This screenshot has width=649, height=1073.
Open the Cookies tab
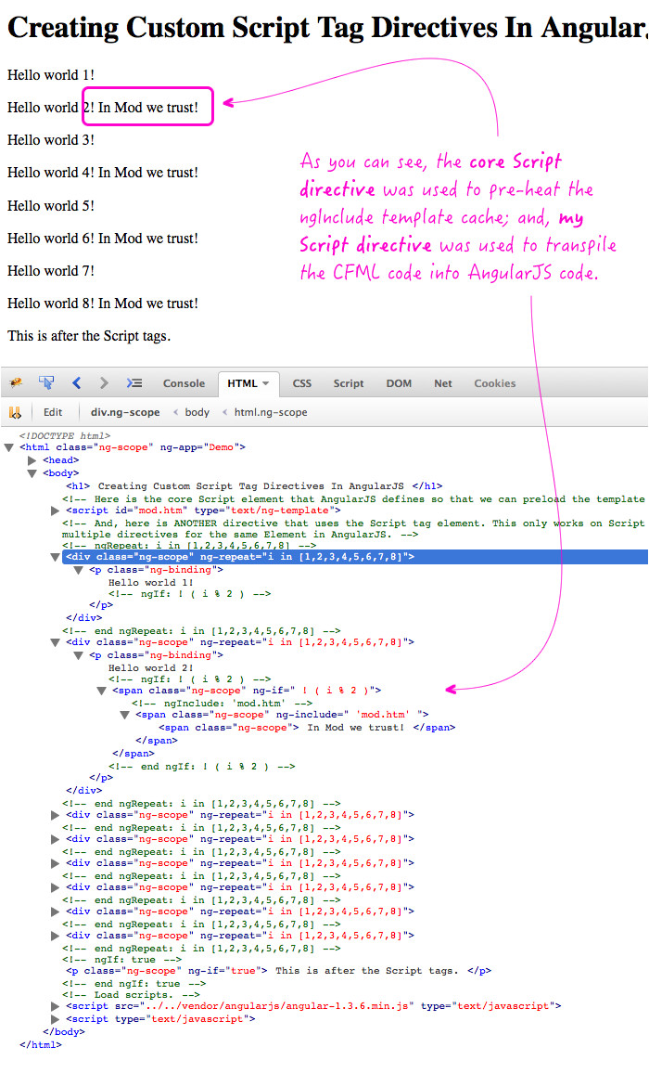[x=494, y=383]
